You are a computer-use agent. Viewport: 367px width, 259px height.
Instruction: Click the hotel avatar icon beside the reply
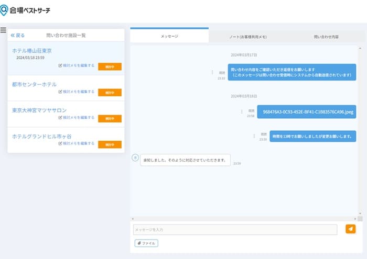tap(135, 157)
